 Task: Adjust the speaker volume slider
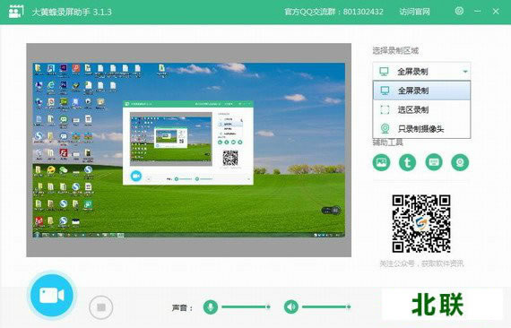coord(326,306)
